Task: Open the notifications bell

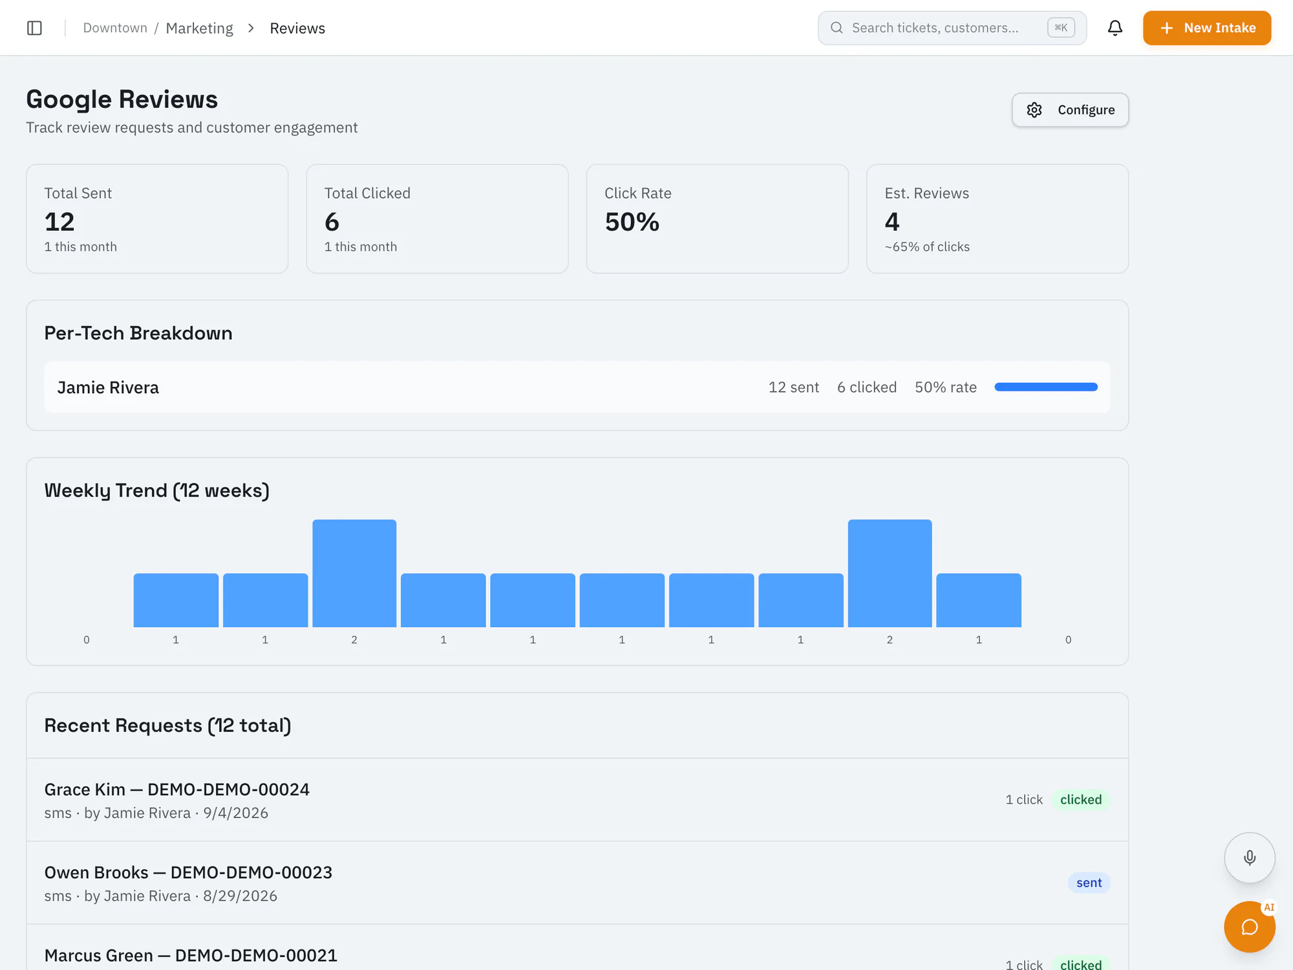Action: coord(1115,28)
